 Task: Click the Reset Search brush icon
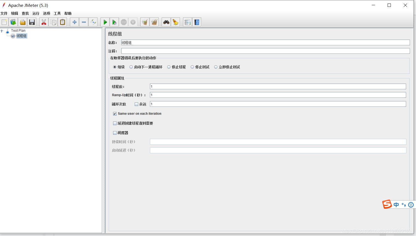pos(175,22)
